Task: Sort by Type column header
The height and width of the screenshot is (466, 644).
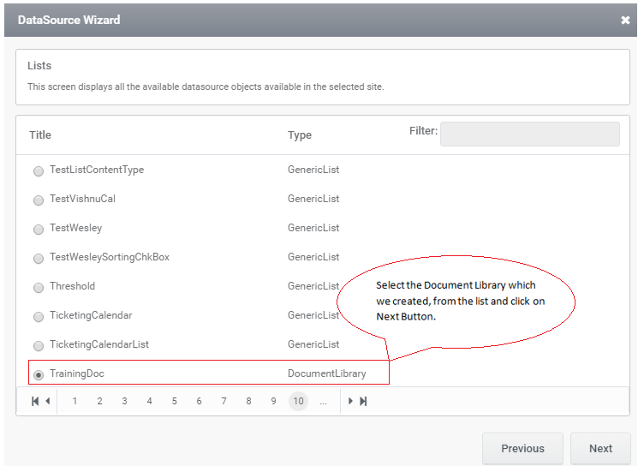Action: tap(299, 134)
